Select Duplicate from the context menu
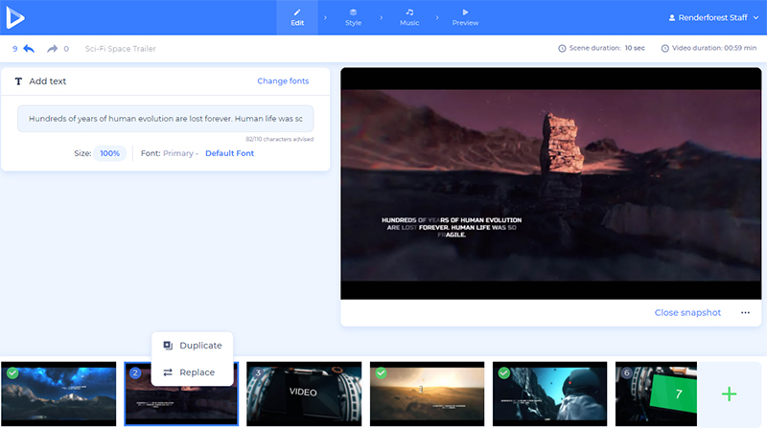The height and width of the screenshot is (428, 767). [193, 346]
